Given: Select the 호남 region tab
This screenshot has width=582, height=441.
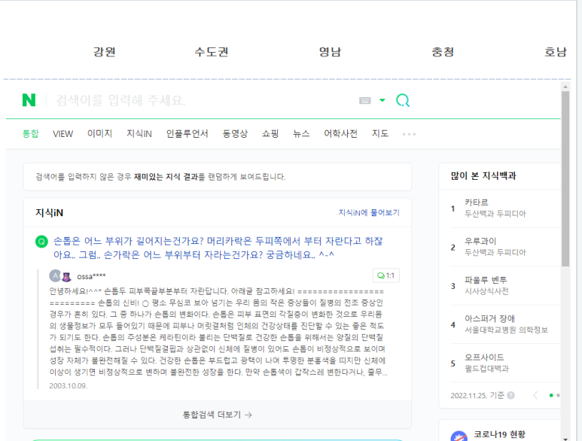Looking at the screenshot, I should (556, 52).
